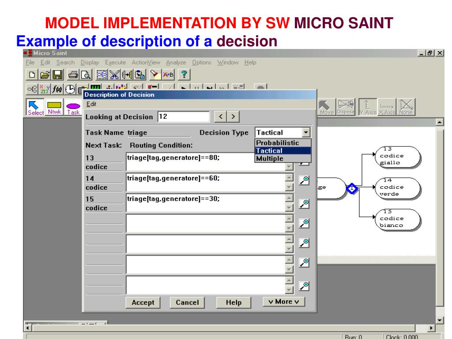Select task node 14 codice verde

click(x=398, y=188)
